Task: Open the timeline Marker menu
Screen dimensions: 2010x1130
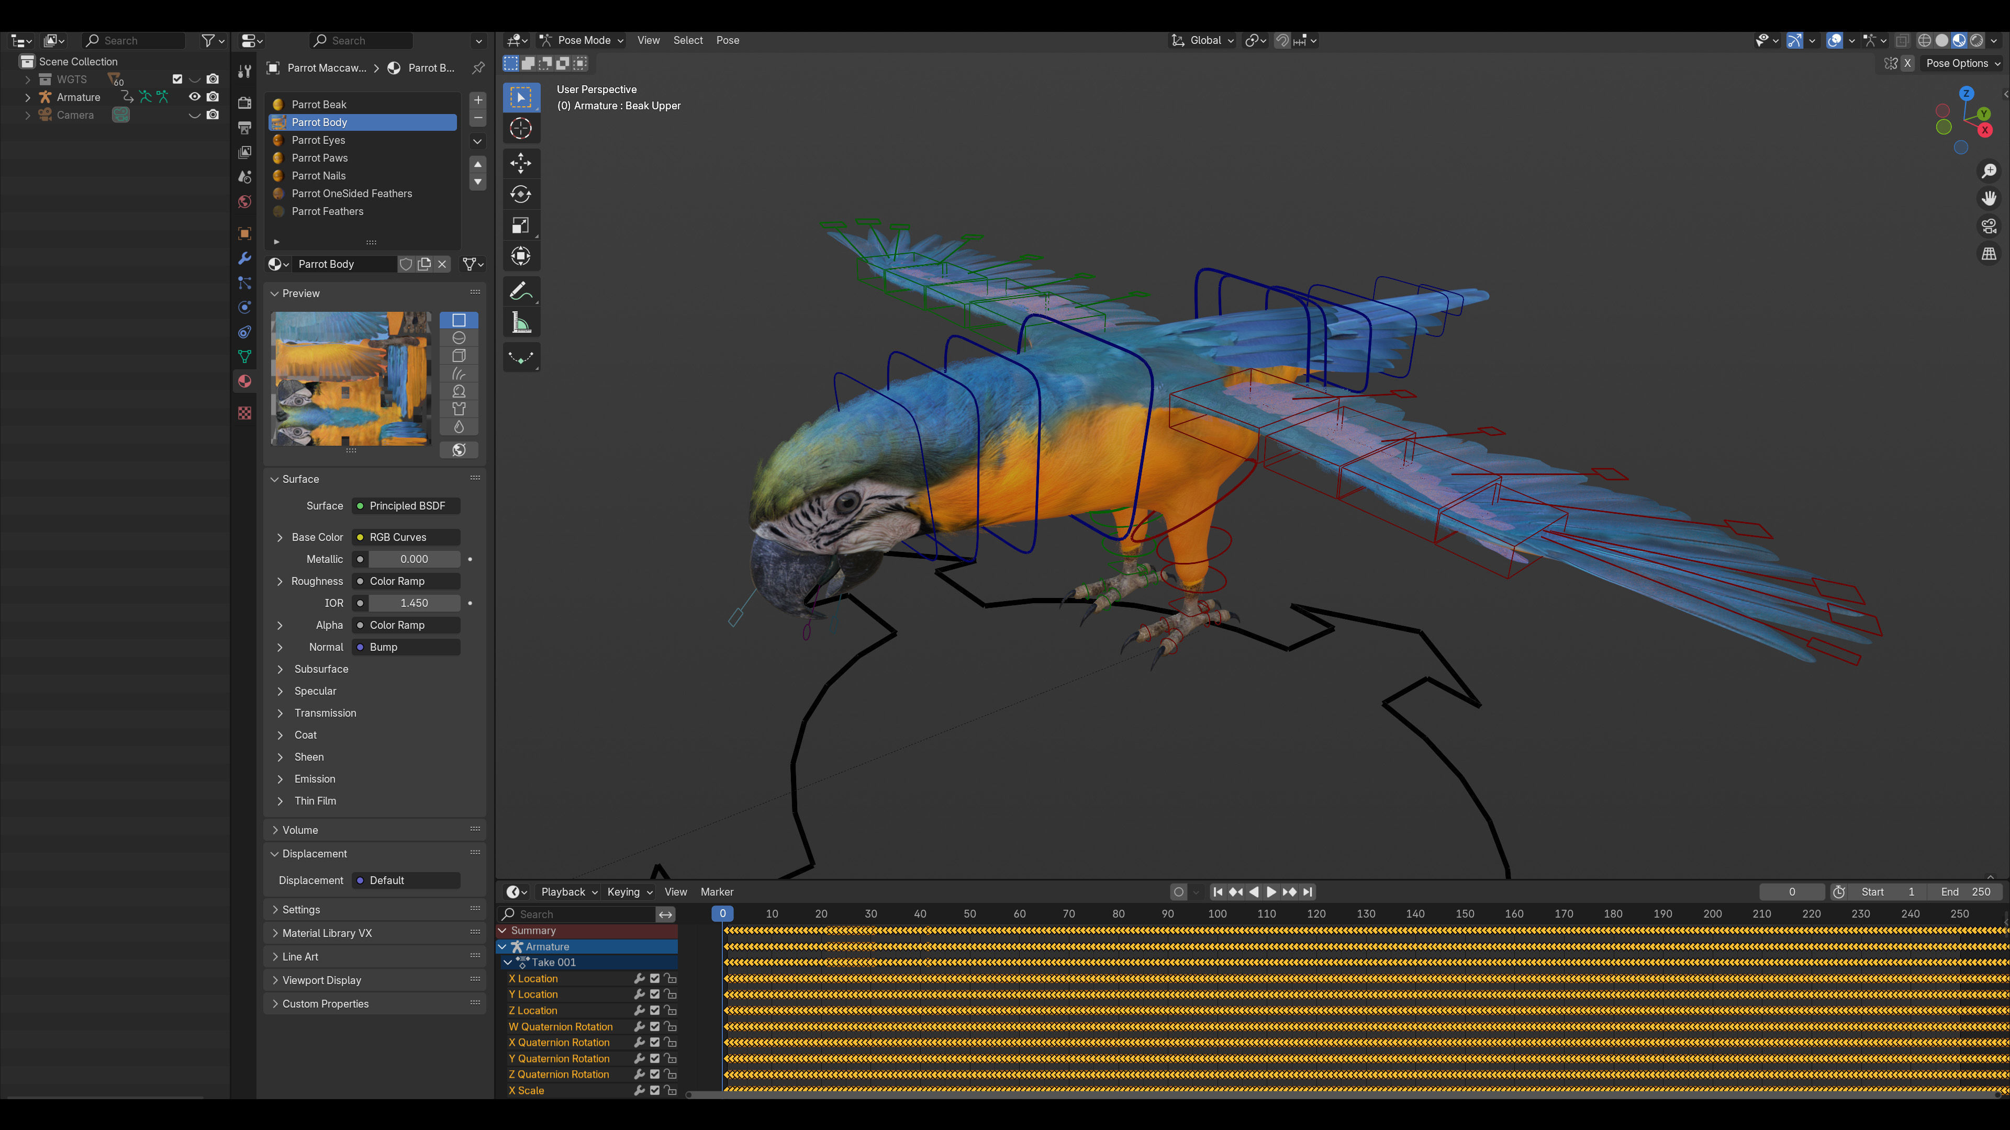Action: click(x=717, y=892)
